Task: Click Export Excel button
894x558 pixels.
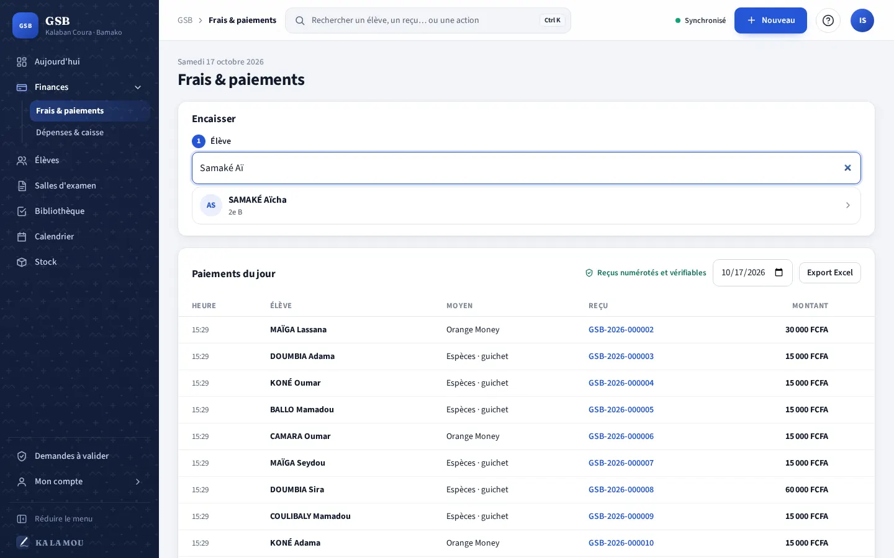Action: coord(829,273)
